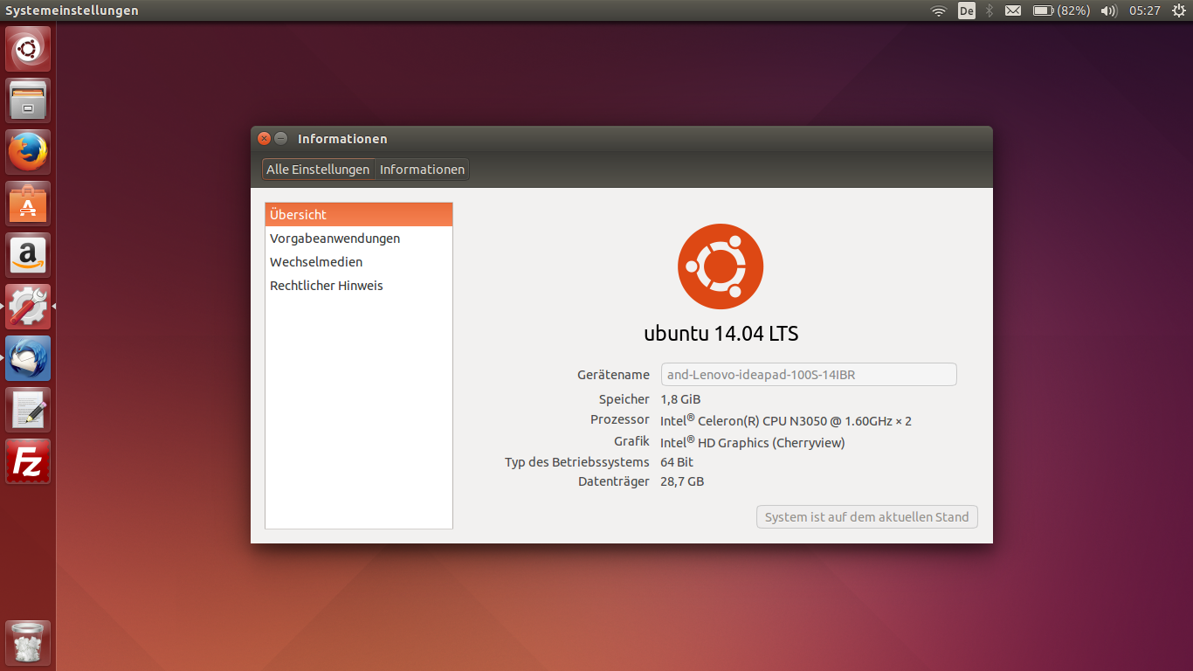Click the Speicher value 1,8 GiB

click(680, 399)
